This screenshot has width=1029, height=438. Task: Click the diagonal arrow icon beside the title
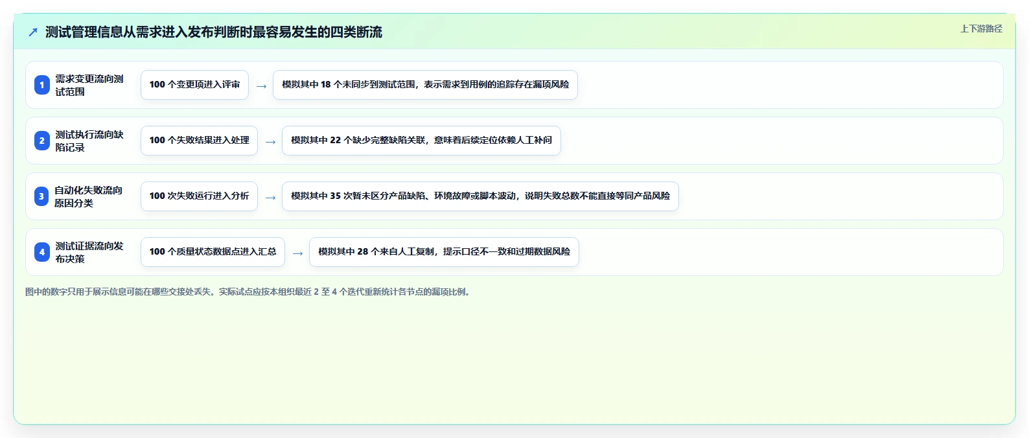click(x=33, y=32)
